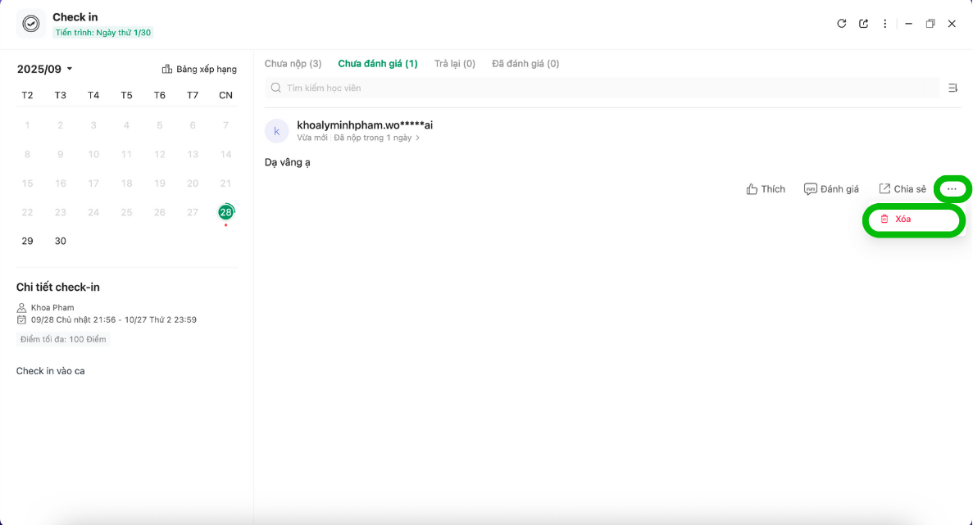Viewport: 973px width, 525px height.
Task: Open the vertical three-dot menu in title bar
Action: [885, 24]
